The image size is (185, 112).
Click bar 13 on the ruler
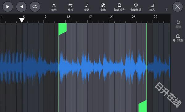point(68,17)
